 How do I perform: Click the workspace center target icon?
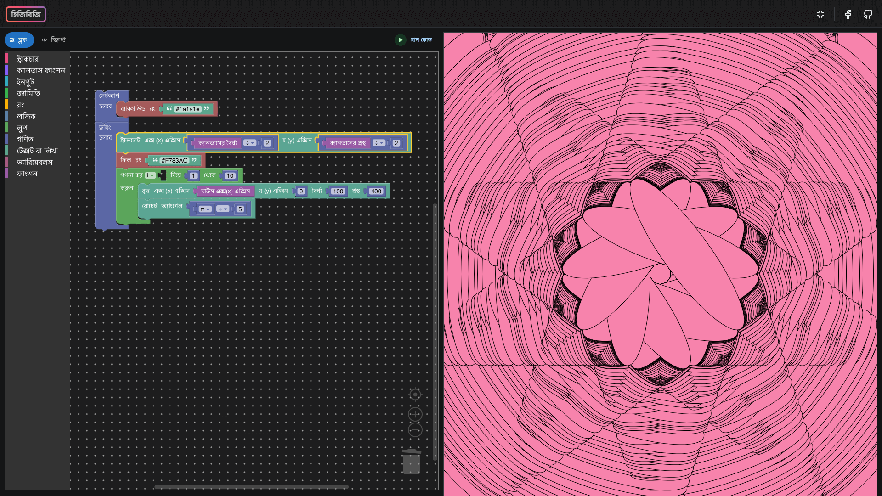415,395
